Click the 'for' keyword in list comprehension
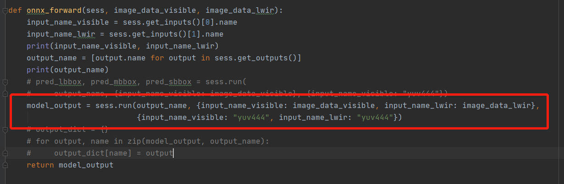The image size is (564, 184). 157,58
